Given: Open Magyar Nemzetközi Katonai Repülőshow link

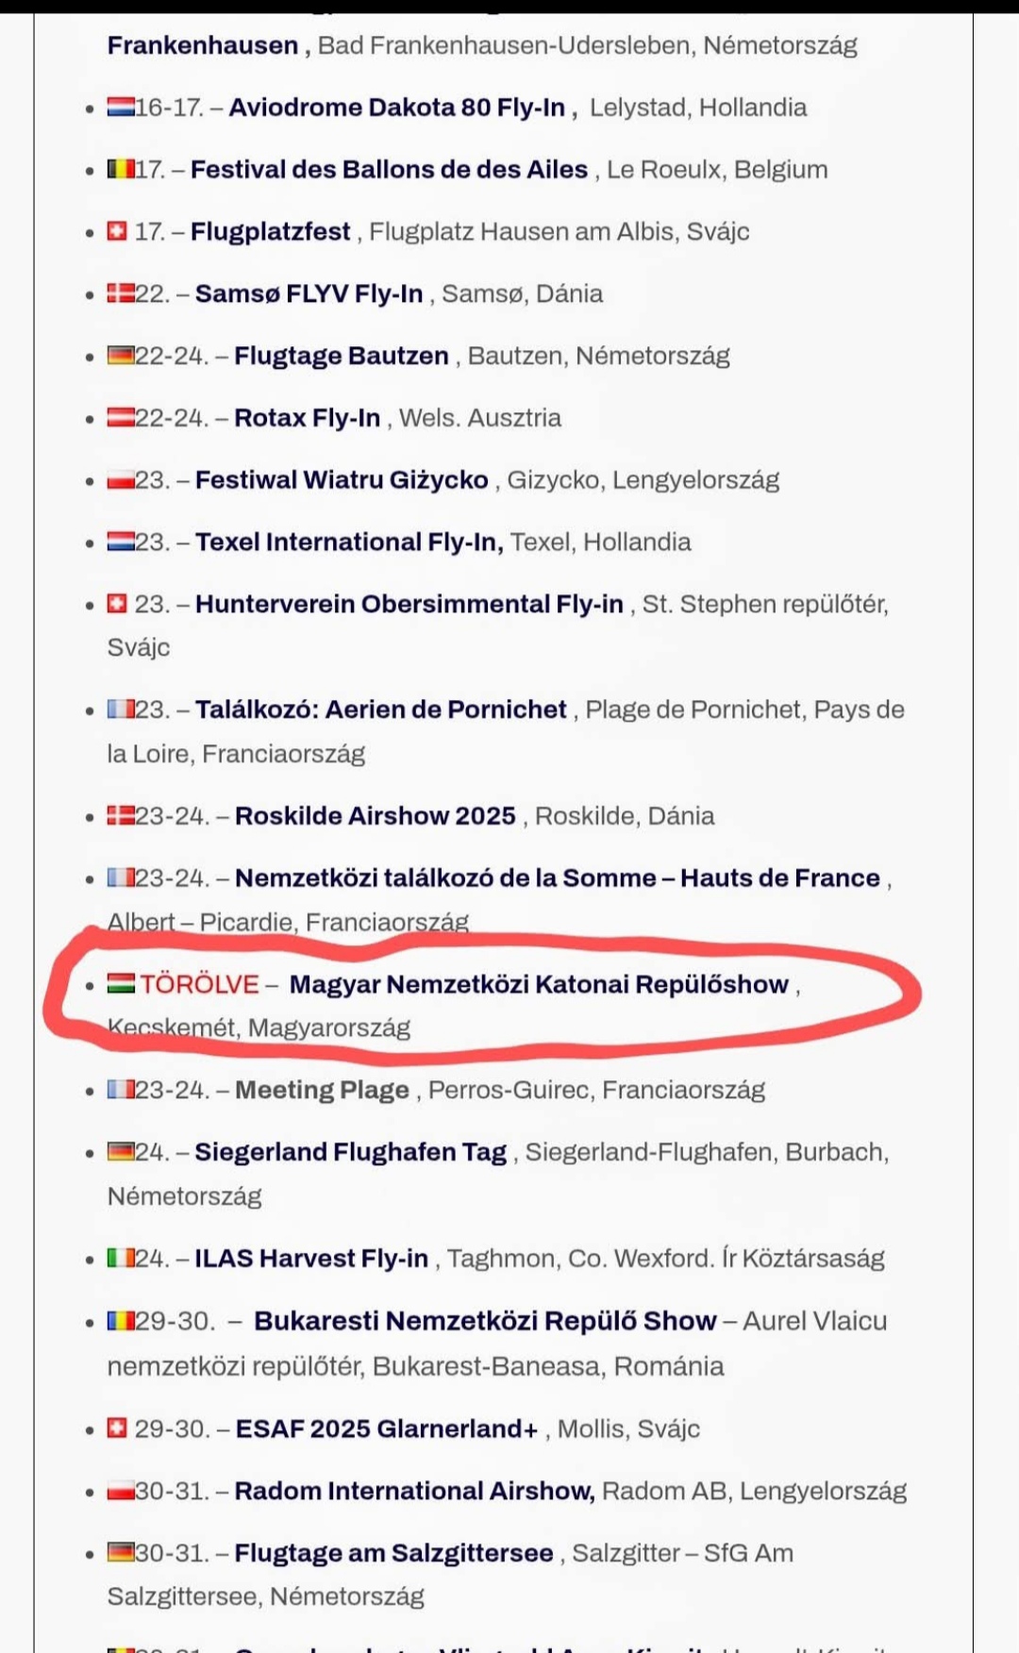Looking at the screenshot, I should [539, 985].
